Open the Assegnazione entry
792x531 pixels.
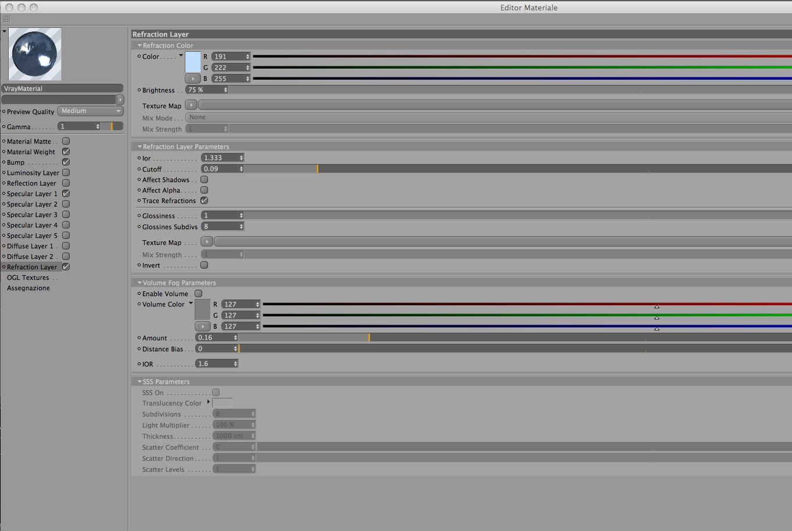28,288
